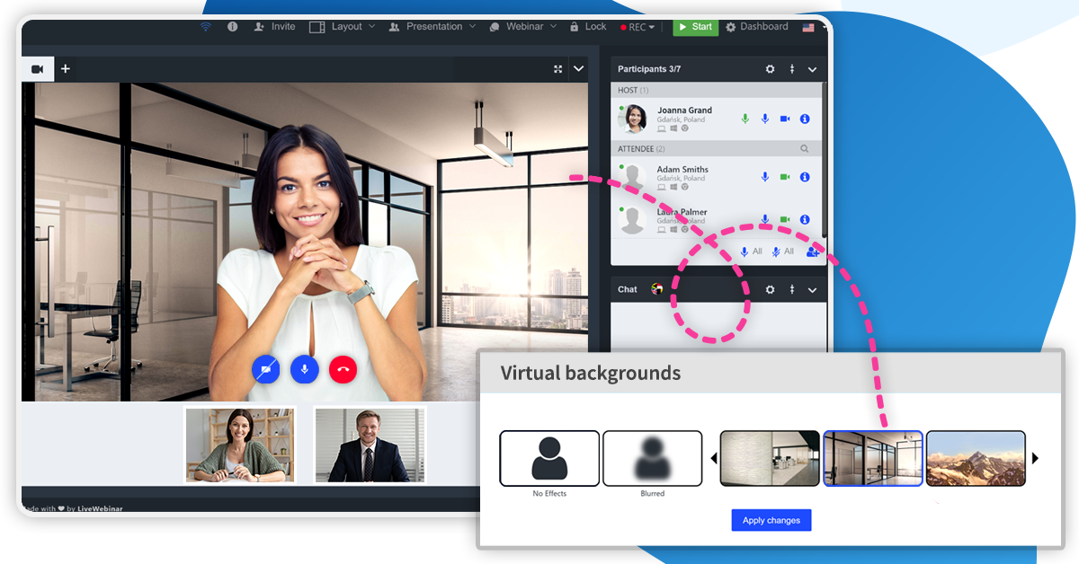Click the green Start button
Image resolution: width=1079 pixels, height=564 pixels.
coord(695,27)
